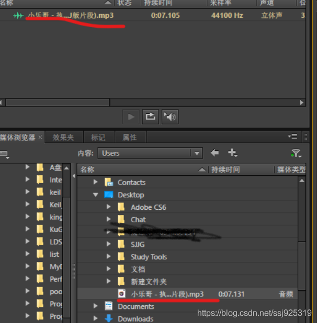Click the back arrow next to Users
317x323 pixels.
click(x=214, y=153)
